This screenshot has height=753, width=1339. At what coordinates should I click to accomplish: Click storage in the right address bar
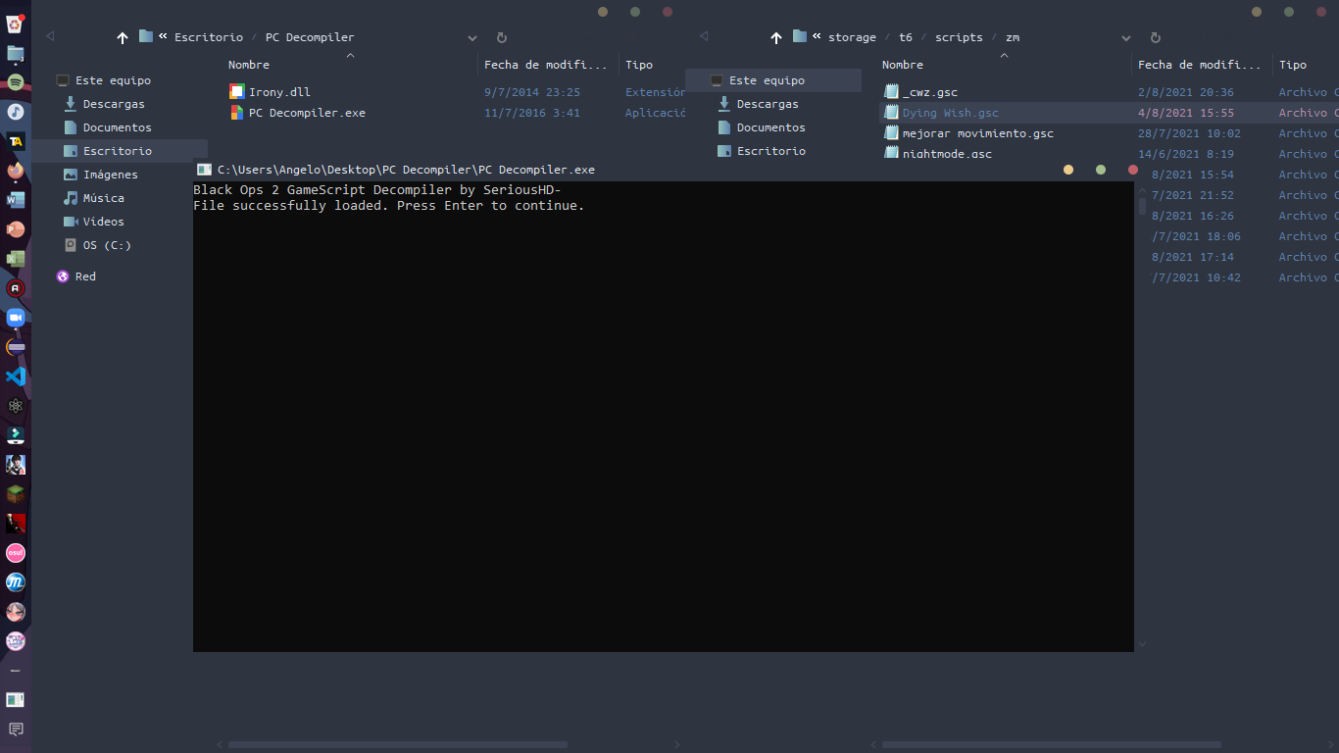point(852,37)
